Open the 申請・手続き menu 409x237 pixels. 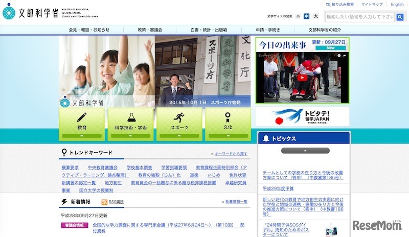268,30
